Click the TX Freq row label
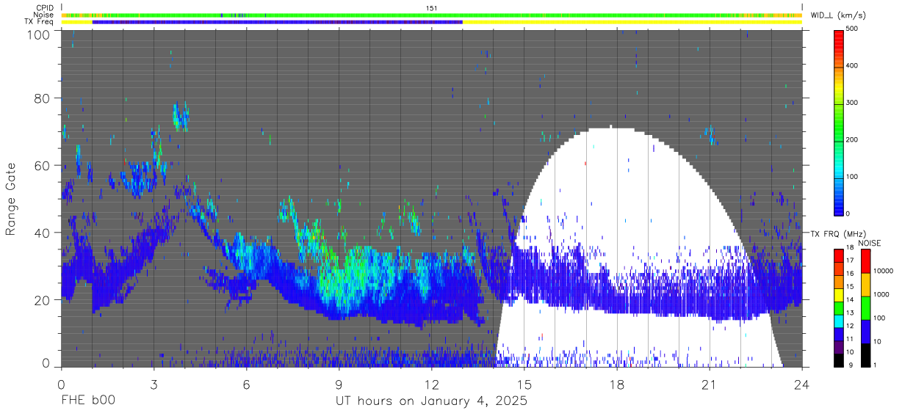The height and width of the screenshot is (416, 902). pyautogui.click(x=40, y=21)
